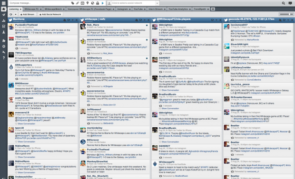
Task: Open the Publisher paper plane icon
Action: point(3,15)
